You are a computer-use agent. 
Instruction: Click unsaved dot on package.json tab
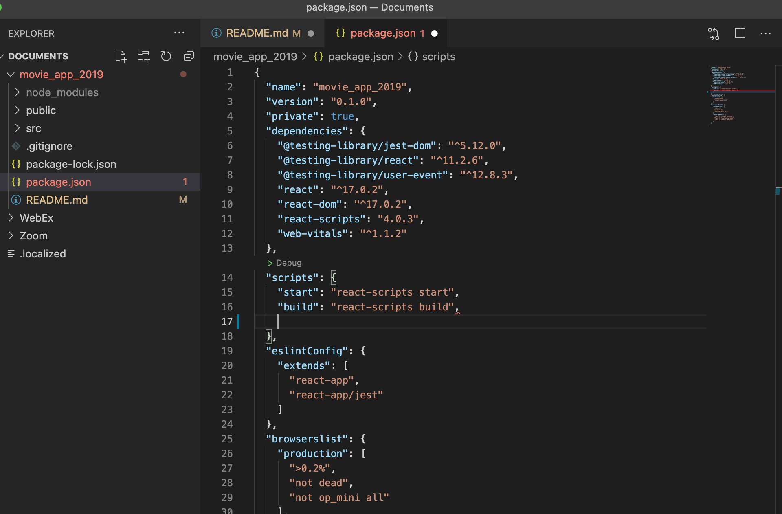[x=435, y=33]
